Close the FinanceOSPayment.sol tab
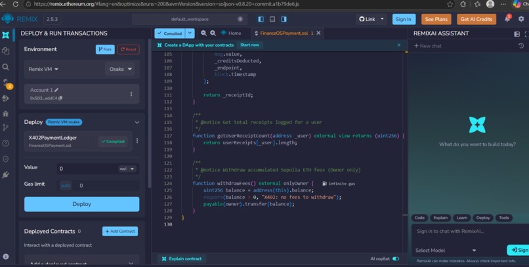Screen dimensions: 529x267 coord(318,33)
